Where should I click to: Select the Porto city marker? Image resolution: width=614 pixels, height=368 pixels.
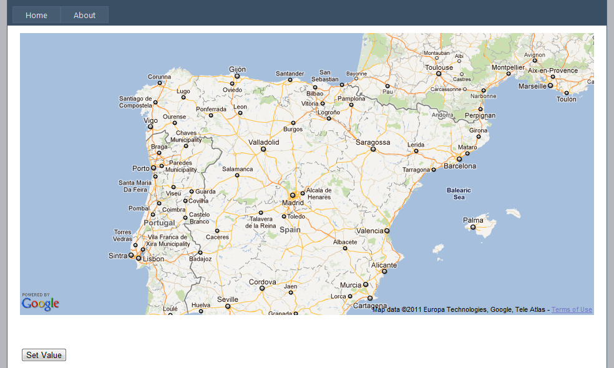(x=153, y=168)
